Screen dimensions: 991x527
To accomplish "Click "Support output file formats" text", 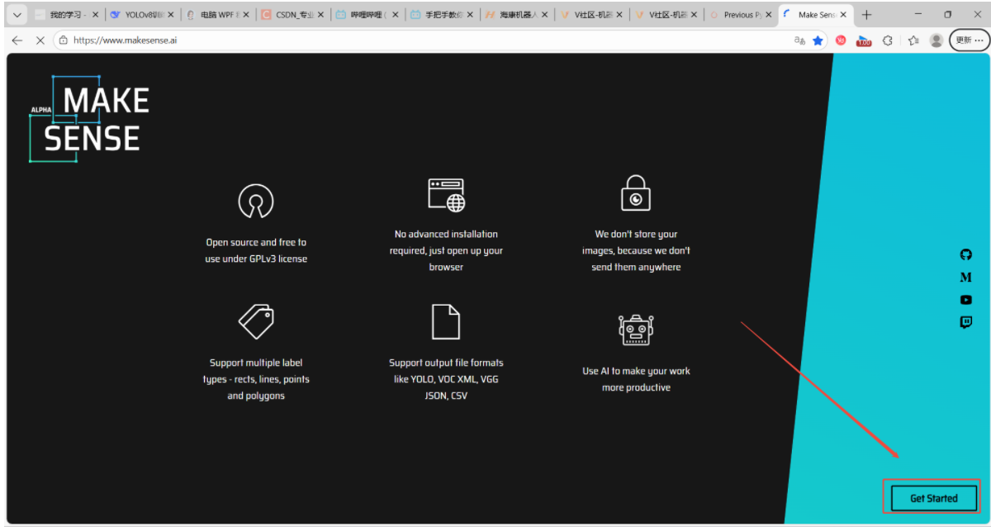I will [x=446, y=379].
